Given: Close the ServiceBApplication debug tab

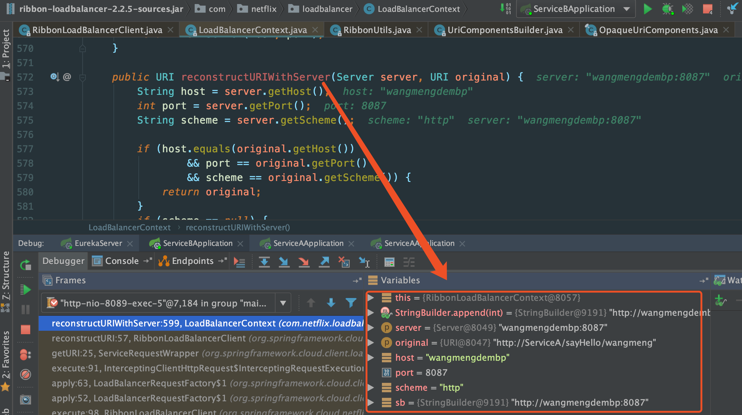Looking at the screenshot, I should click(240, 244).
